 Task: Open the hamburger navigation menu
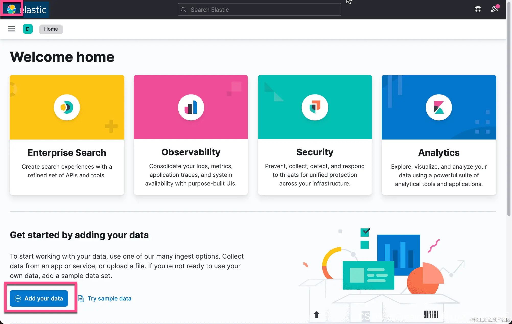click(x=11, y=29)
